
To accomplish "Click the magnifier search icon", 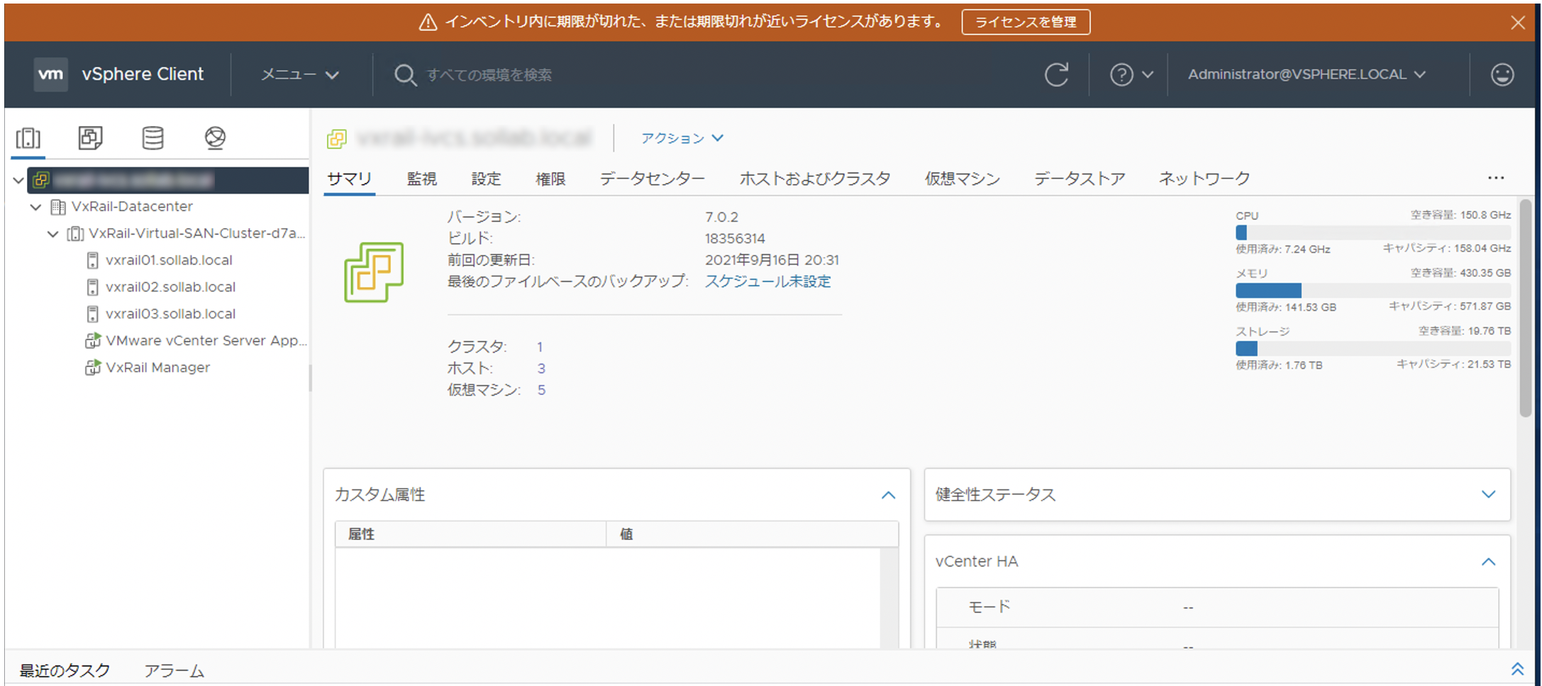I will click(x=405, y=74).
